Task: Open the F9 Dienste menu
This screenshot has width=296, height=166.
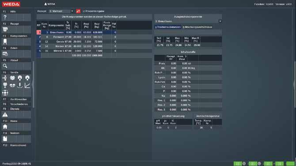Action: click(x=17, y=109)
